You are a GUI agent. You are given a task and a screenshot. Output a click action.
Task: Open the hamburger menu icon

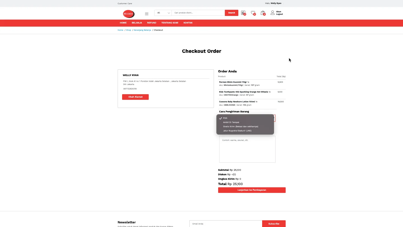point(146,14)
